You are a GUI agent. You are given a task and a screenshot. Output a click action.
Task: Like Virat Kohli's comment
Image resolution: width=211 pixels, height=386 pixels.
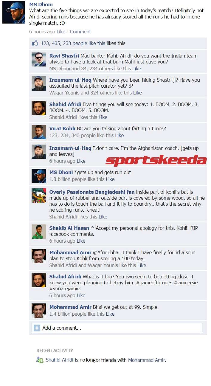[x=119, y=135]
